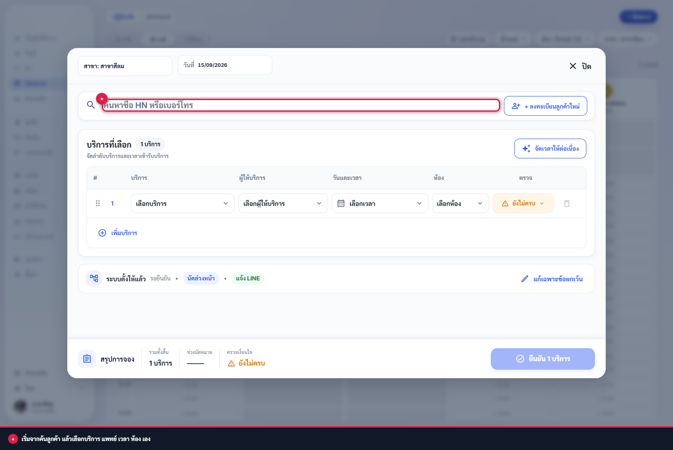673x450 pixels.
Task: Open the เลือกเวลา time picker dropdown
Action: pyautogui.click(x=380, y=203)
